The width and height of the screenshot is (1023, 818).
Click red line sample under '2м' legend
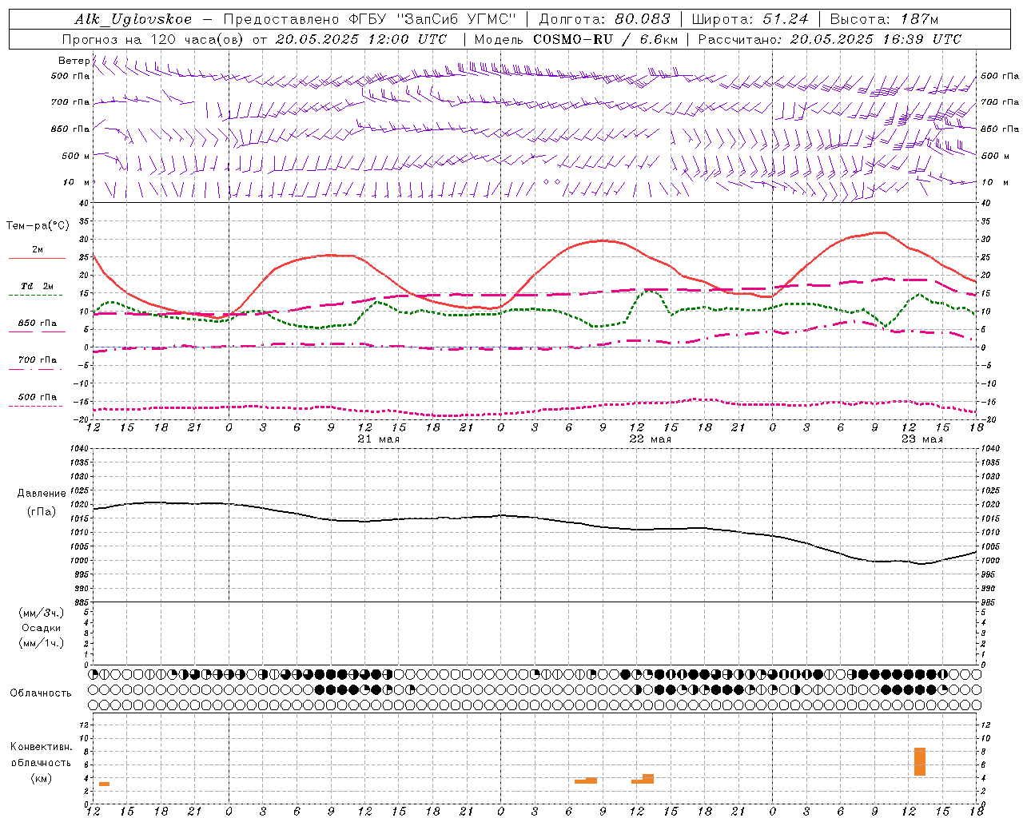tap(38, 259)
